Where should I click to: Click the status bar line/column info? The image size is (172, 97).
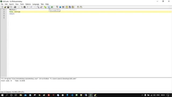pos(12,92)
